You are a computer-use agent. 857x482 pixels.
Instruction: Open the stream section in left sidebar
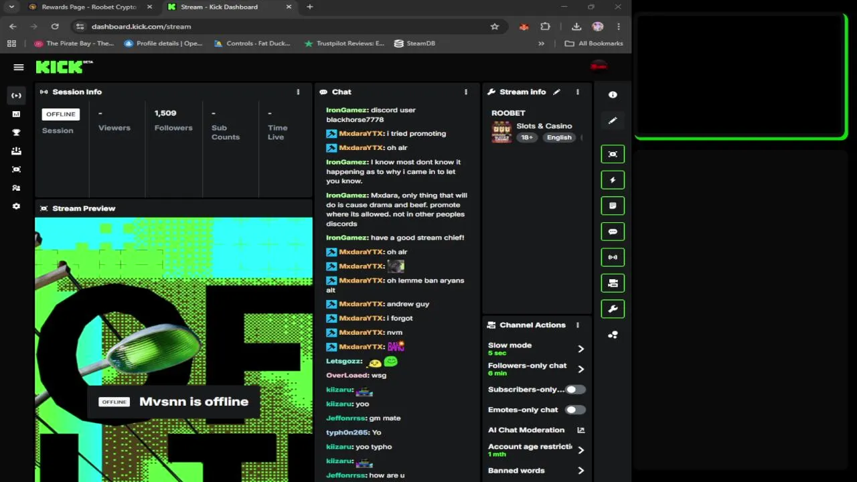coord(16,95)
